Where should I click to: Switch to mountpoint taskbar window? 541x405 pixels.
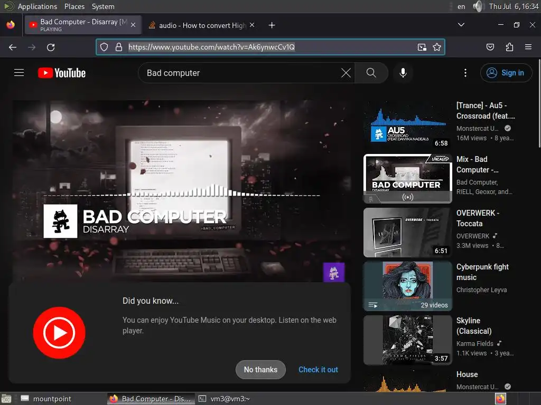[46, 399]
